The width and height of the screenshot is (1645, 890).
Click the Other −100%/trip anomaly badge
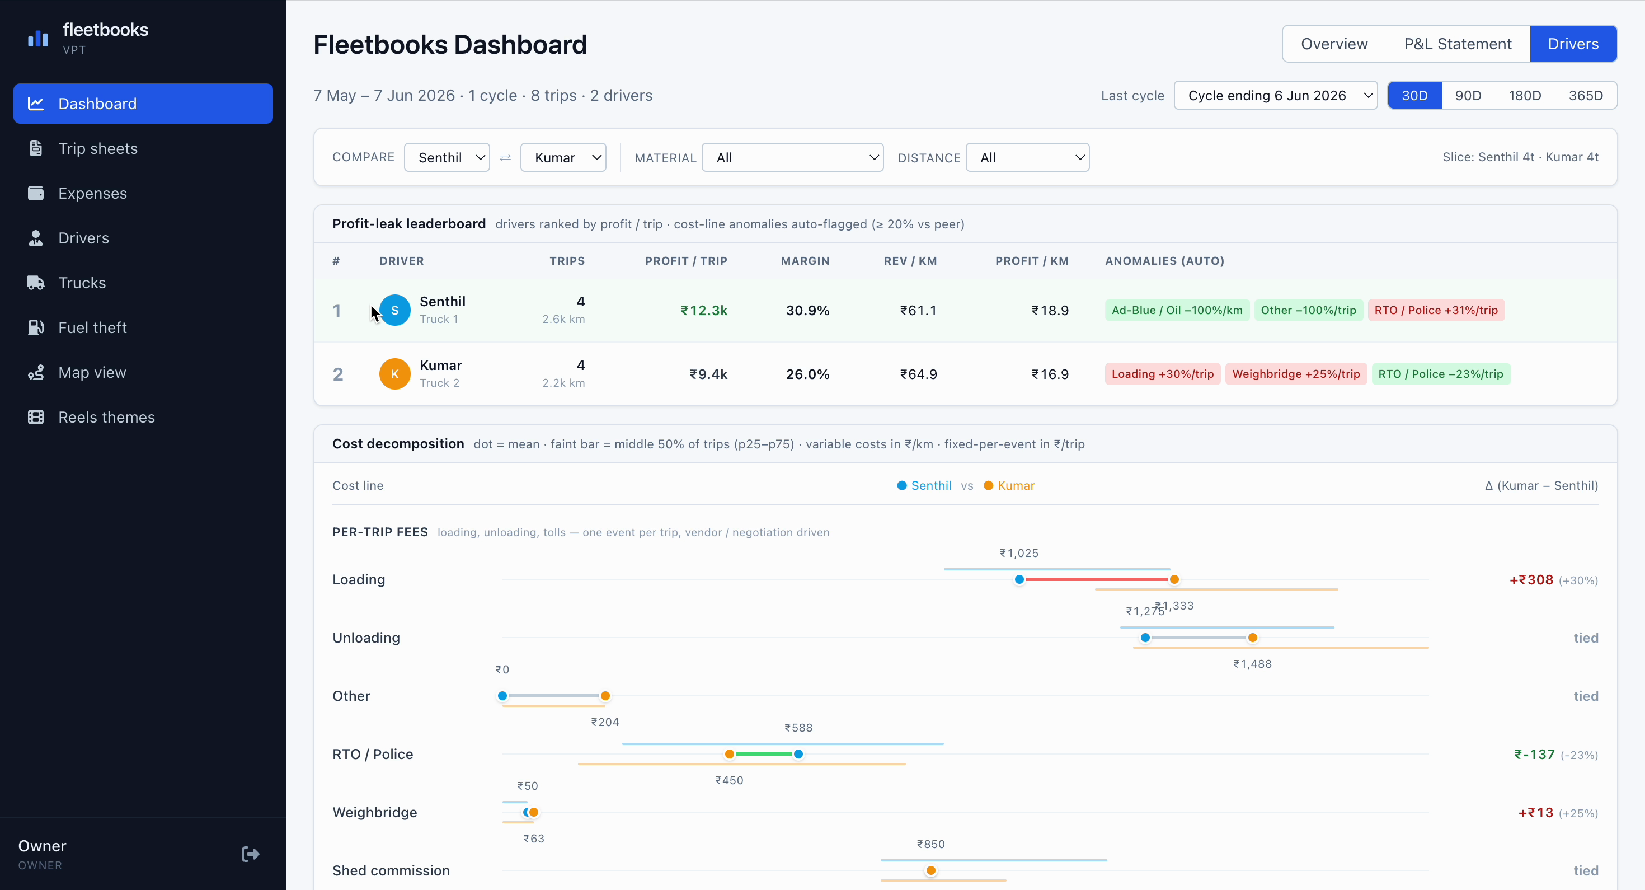(x=1308, y=310)
